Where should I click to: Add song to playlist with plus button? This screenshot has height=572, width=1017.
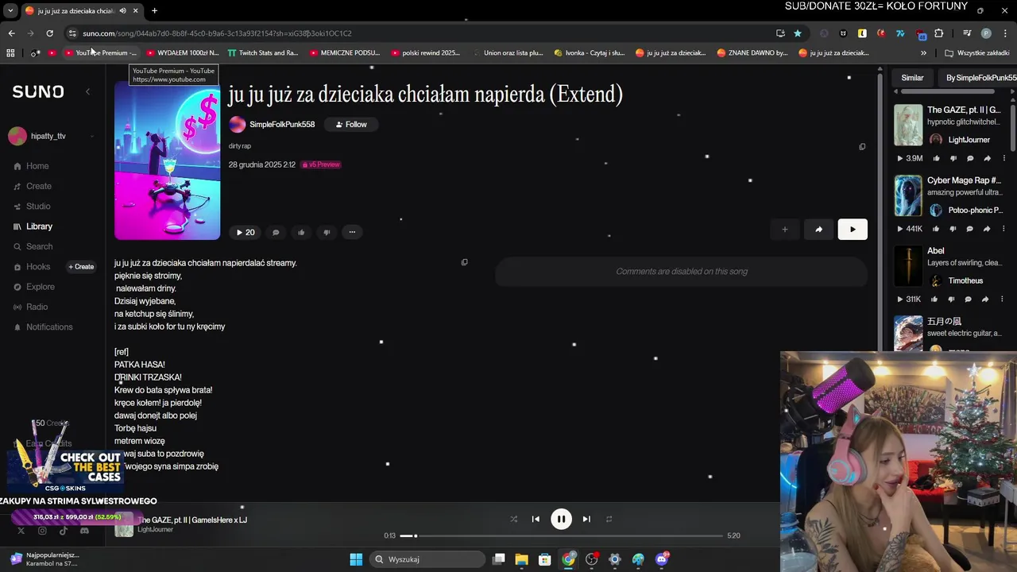click(784, 230)
